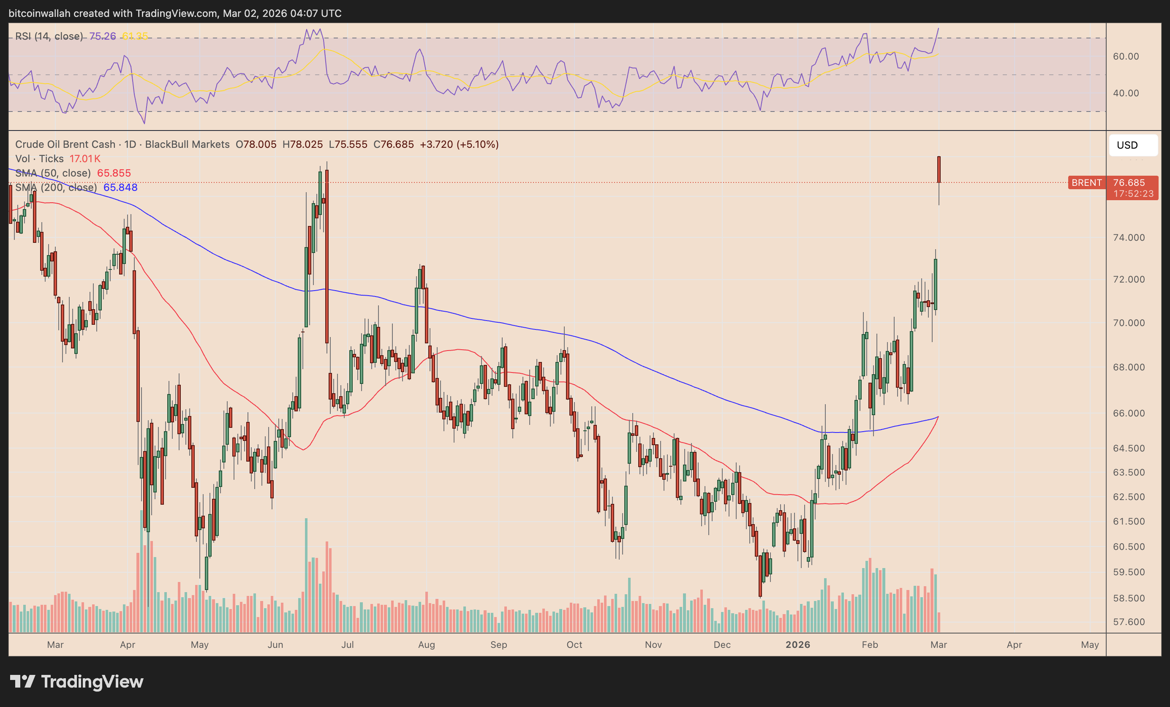Screen dimensions: 1170x707
Task: Select the RSI (14, close) legend label
Action: [x=49, y=36]
